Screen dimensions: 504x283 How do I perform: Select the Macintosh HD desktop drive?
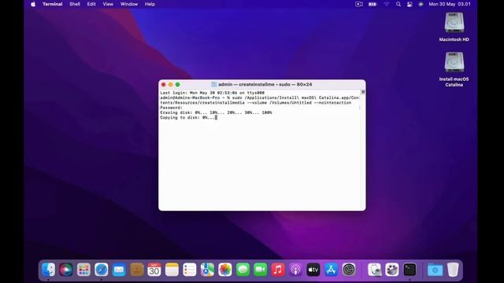pos(454,27)
